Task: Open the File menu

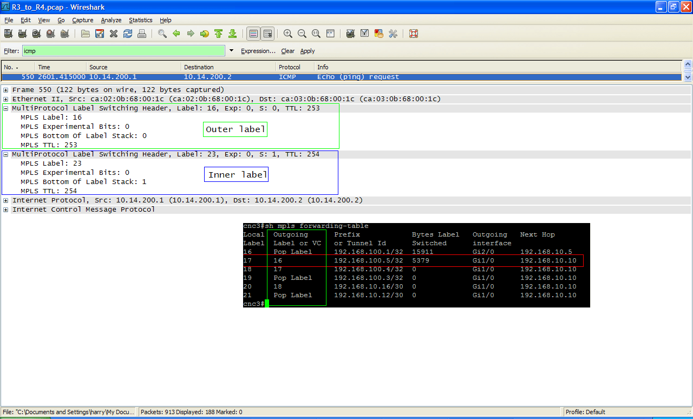Action: (9, 20)
